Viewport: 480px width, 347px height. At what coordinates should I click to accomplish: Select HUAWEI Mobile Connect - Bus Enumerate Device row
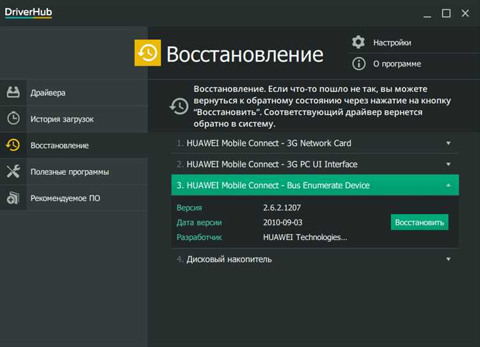click(x=315, y=185)
